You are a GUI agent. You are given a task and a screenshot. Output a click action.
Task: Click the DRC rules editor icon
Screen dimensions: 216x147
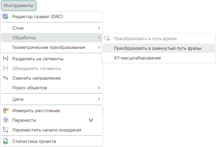pos(6,17)
